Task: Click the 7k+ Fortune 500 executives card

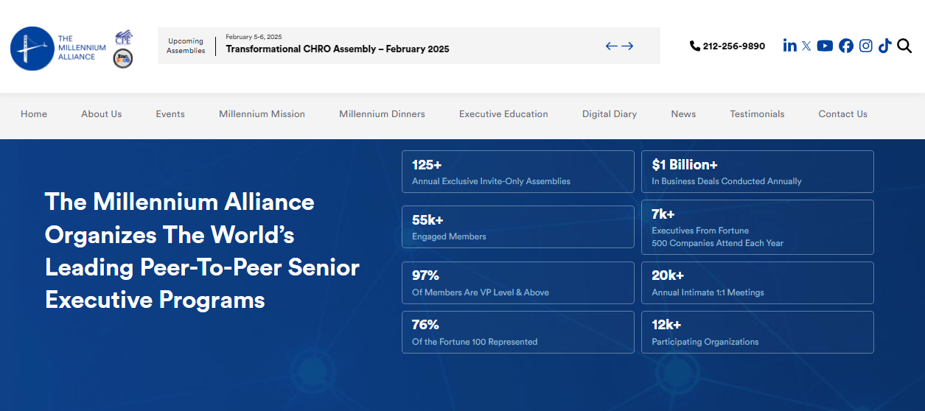Action: [757, 228]
